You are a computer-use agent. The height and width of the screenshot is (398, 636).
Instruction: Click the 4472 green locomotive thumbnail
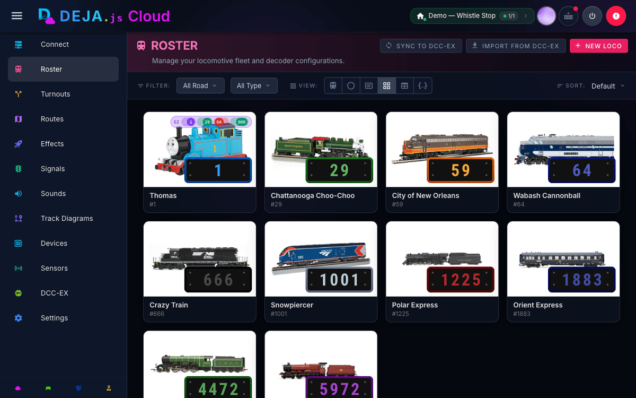(200, 365)
